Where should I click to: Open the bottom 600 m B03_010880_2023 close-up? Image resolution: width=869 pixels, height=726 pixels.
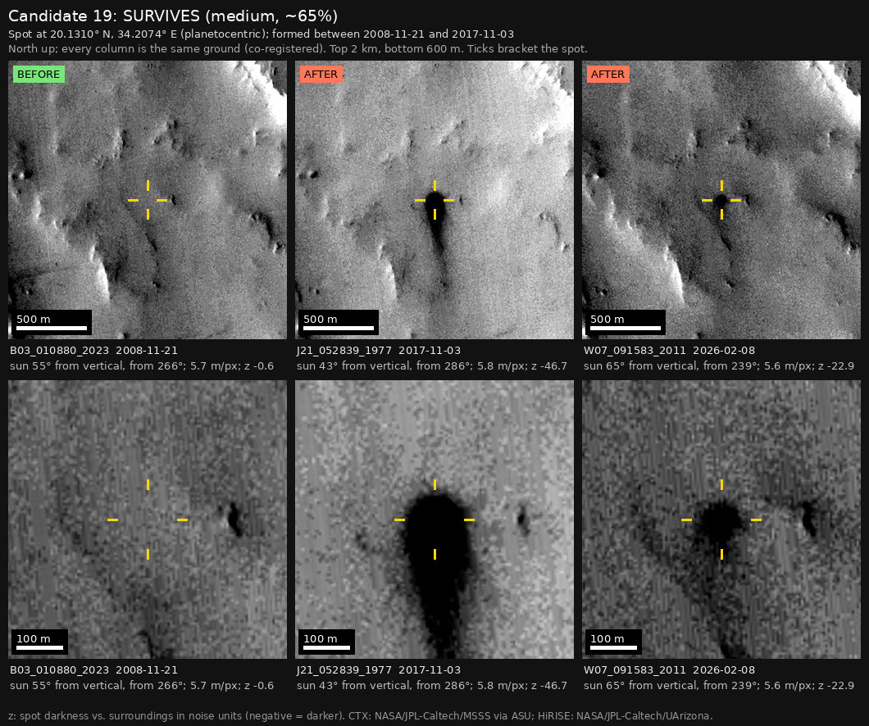coord(148,520)
